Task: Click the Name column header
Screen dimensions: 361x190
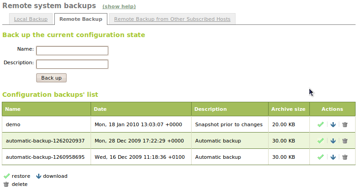Action: coord(13,109)
